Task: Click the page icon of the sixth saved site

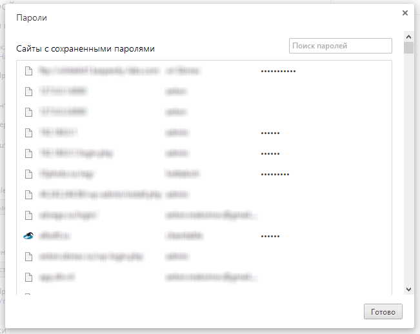Action: (28, 174)
